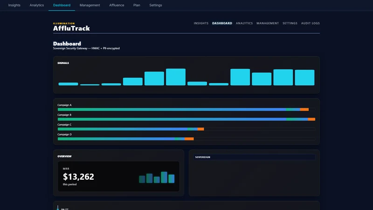
Task: Click the ILLUMINATION brand label
Action: point(64,23)
